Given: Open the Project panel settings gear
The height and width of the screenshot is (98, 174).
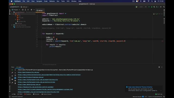Looking at the screenshot, I should click(32, 10).
